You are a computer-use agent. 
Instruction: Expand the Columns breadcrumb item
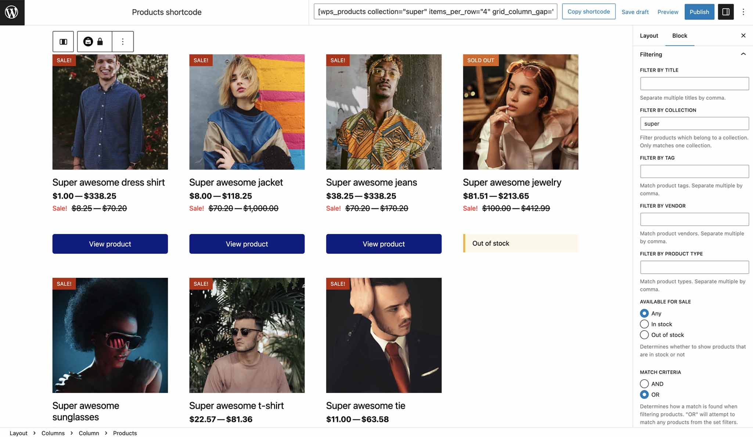tap(53, 432)
